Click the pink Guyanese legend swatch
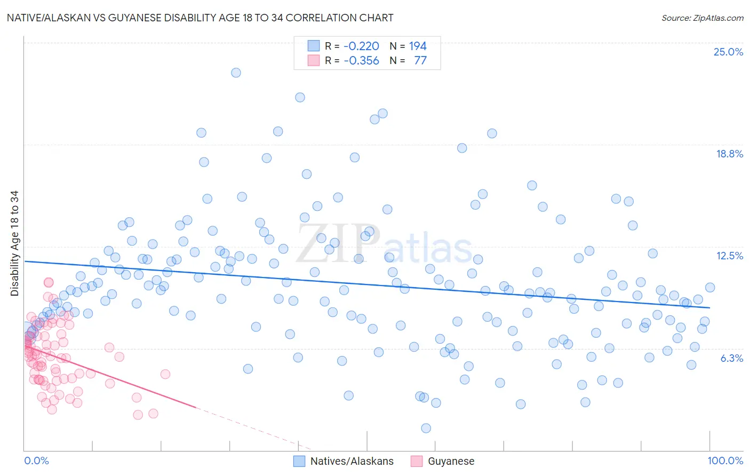The width and height of the screenshot is (750, 476). [417, 461]
